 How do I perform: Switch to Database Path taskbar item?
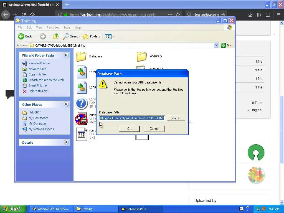click(x=140, y=209)
